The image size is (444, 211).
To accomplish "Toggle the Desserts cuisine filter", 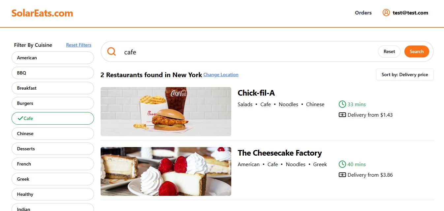I will tap(53, 149).
